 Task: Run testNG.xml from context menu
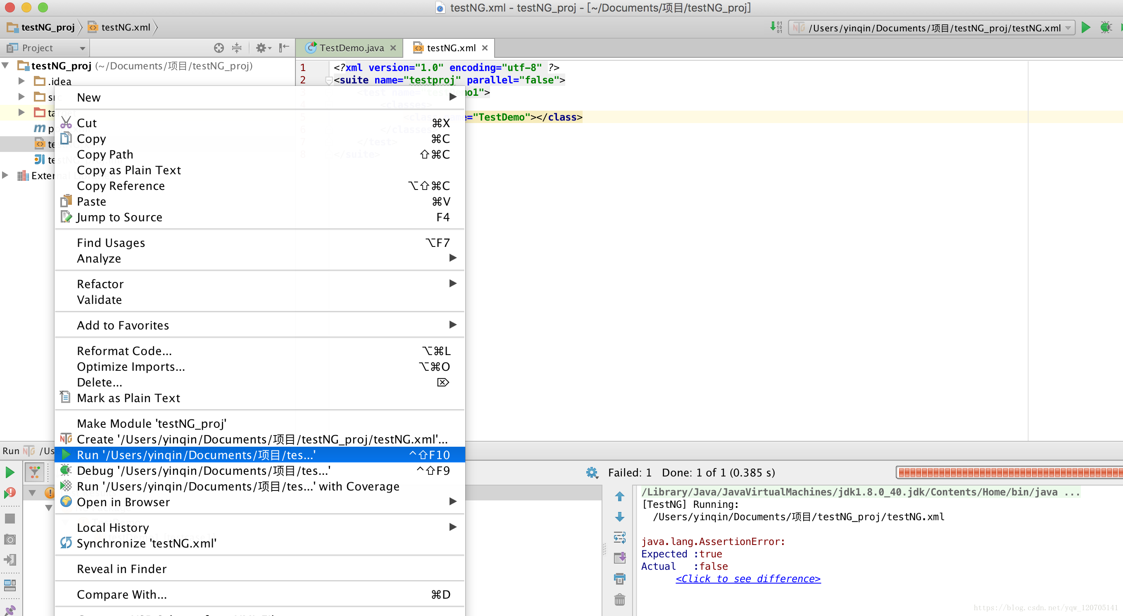pyautogui.click(x=260, y=455)
